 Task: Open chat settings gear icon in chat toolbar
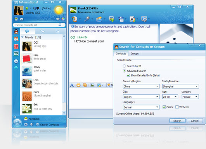[144, 19]
